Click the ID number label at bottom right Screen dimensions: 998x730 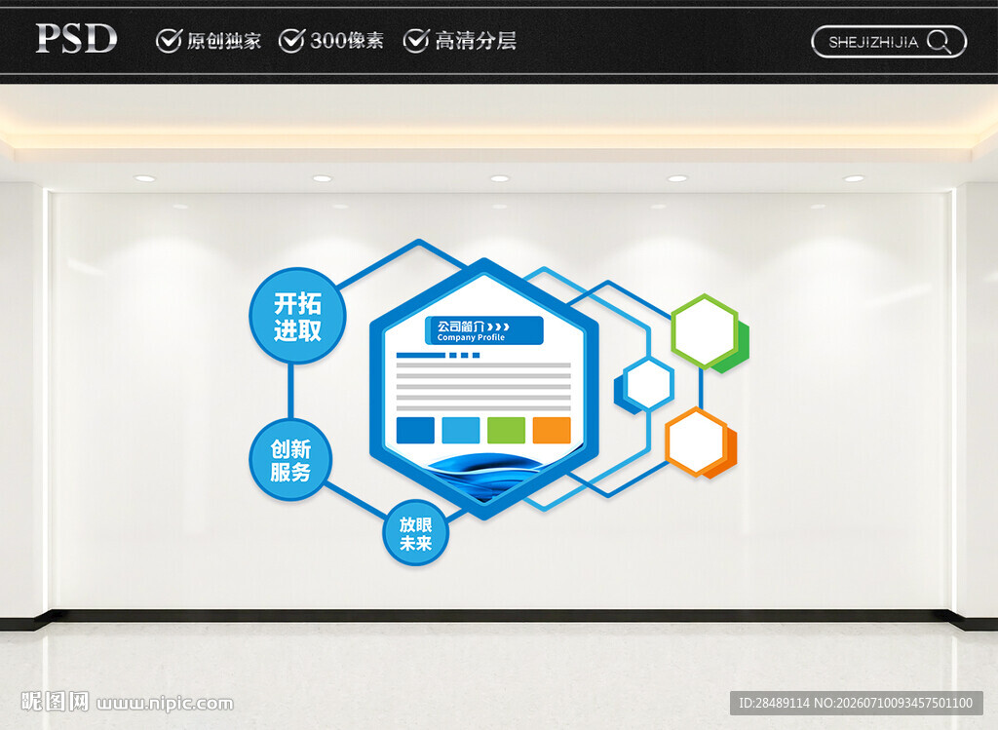[856, 704]
